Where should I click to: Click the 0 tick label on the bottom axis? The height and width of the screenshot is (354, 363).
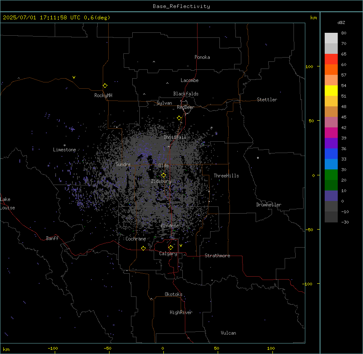pos(163,348)
